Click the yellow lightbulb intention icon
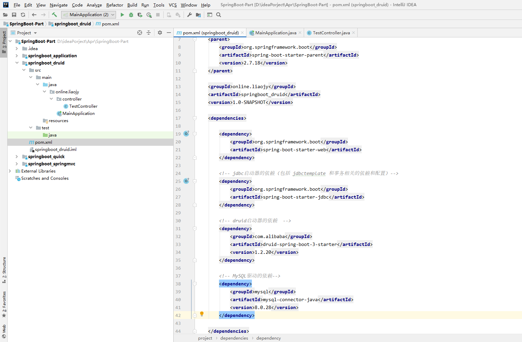The width and height of the screenshot is (522, 342). (x=202, y=314)
